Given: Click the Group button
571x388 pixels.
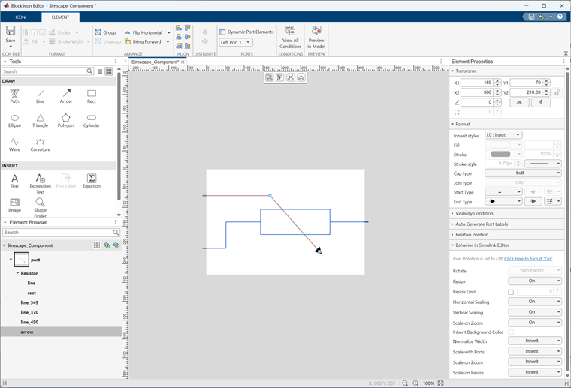Looking at the screenshot, I should [106, 32].
